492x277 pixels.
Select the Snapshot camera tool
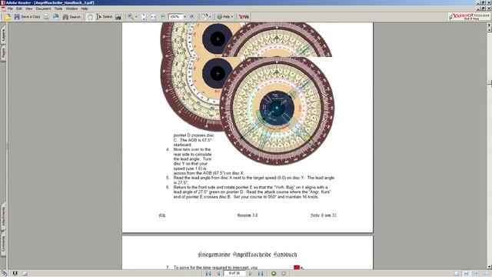118,17
